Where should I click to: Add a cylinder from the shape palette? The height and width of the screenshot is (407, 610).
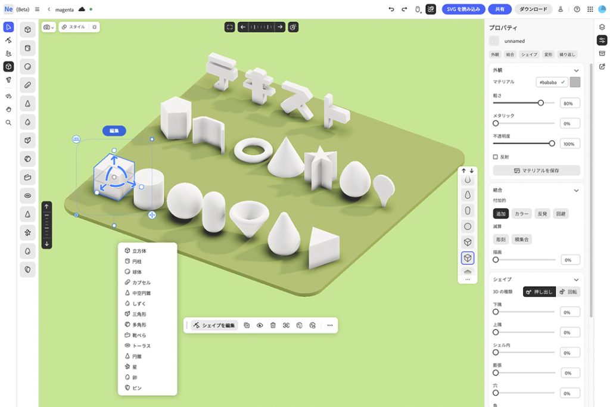(x=27, y=48)
